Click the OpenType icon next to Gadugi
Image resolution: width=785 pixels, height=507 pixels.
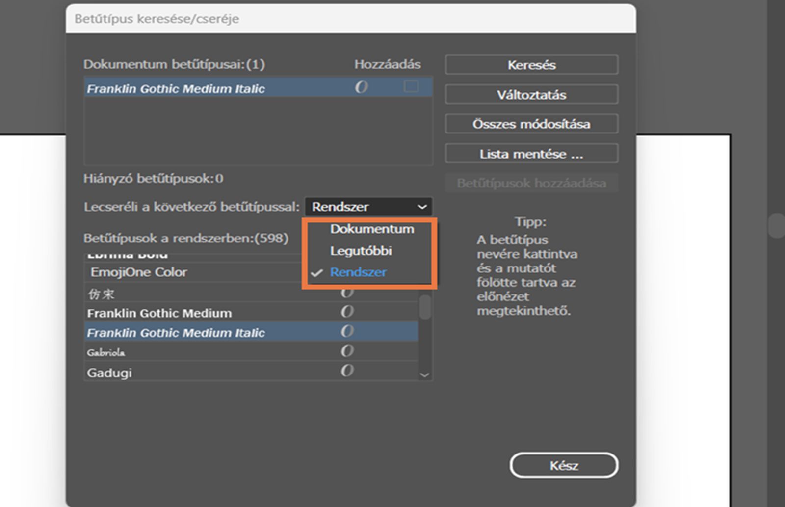click(347, 371)
